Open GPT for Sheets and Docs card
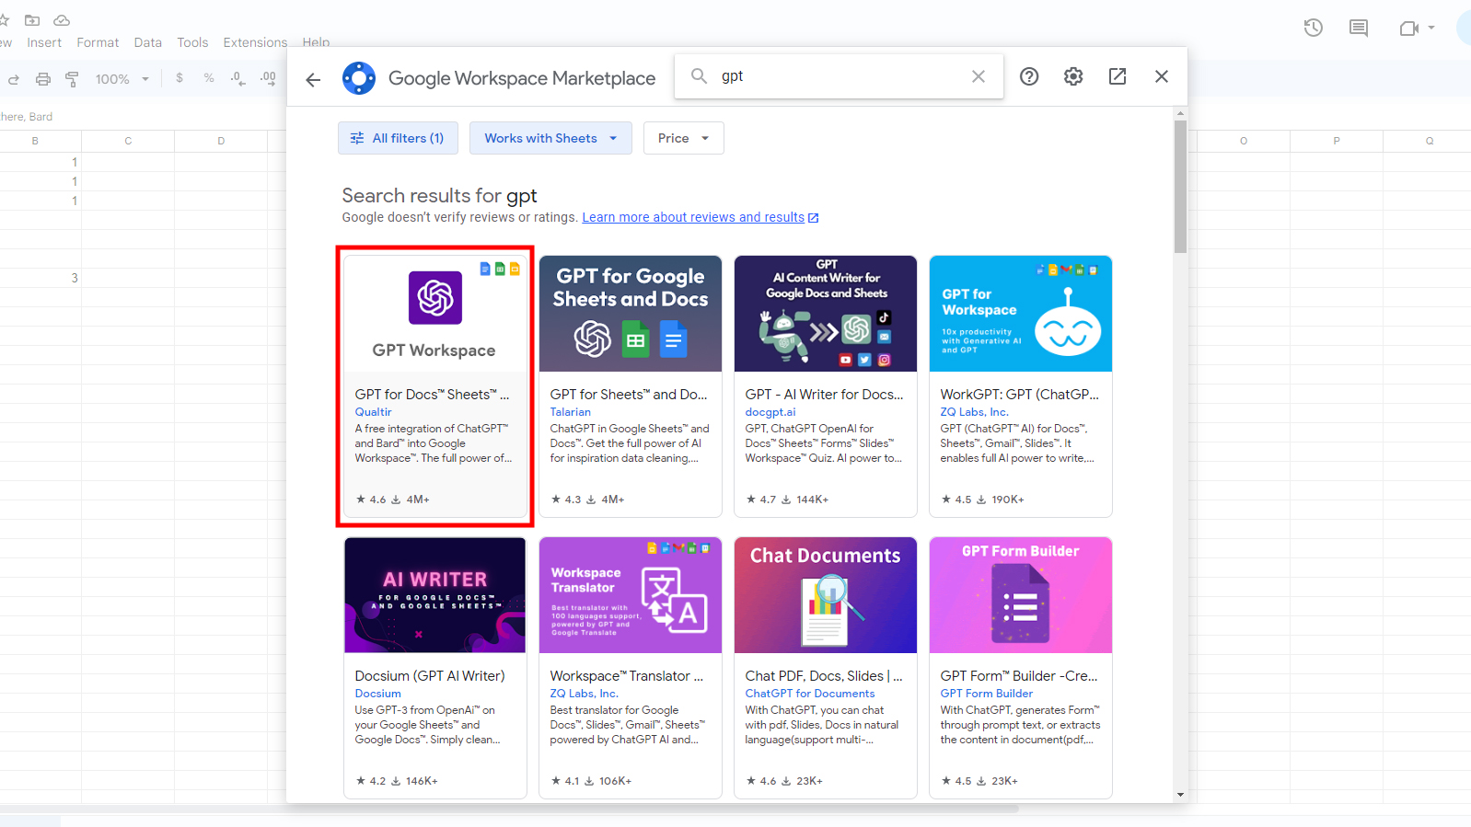This screenshot has height=827, width=1471. [x=631, y=386]
